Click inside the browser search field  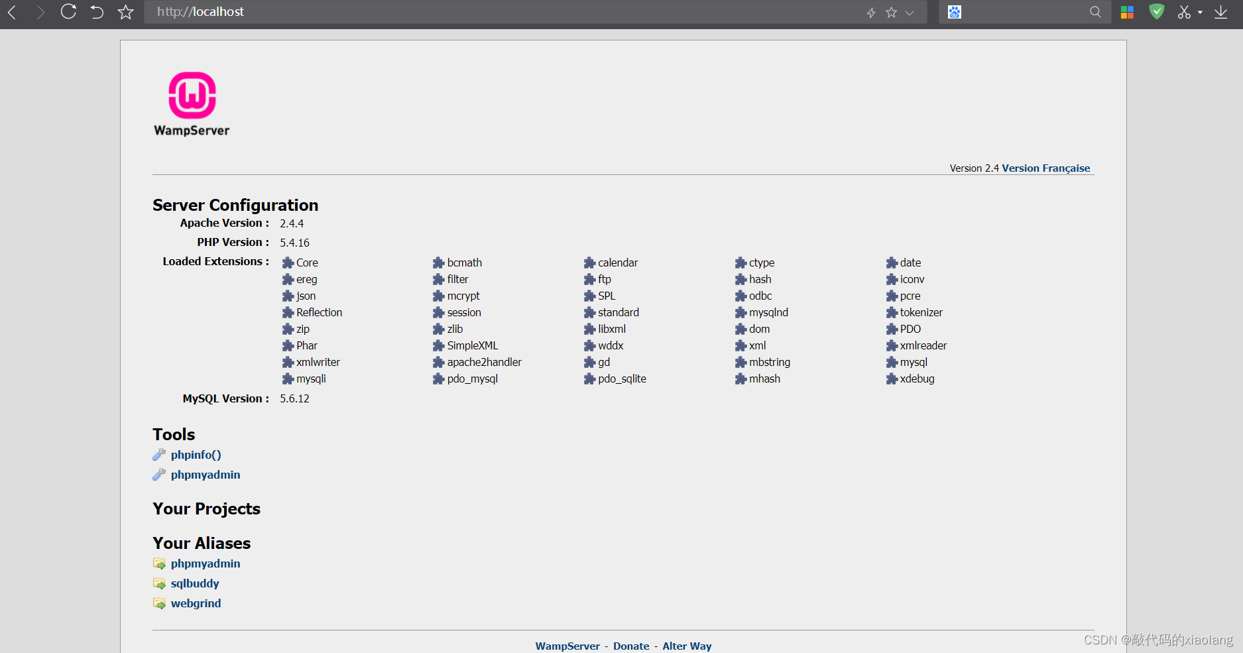(1024, 12)
